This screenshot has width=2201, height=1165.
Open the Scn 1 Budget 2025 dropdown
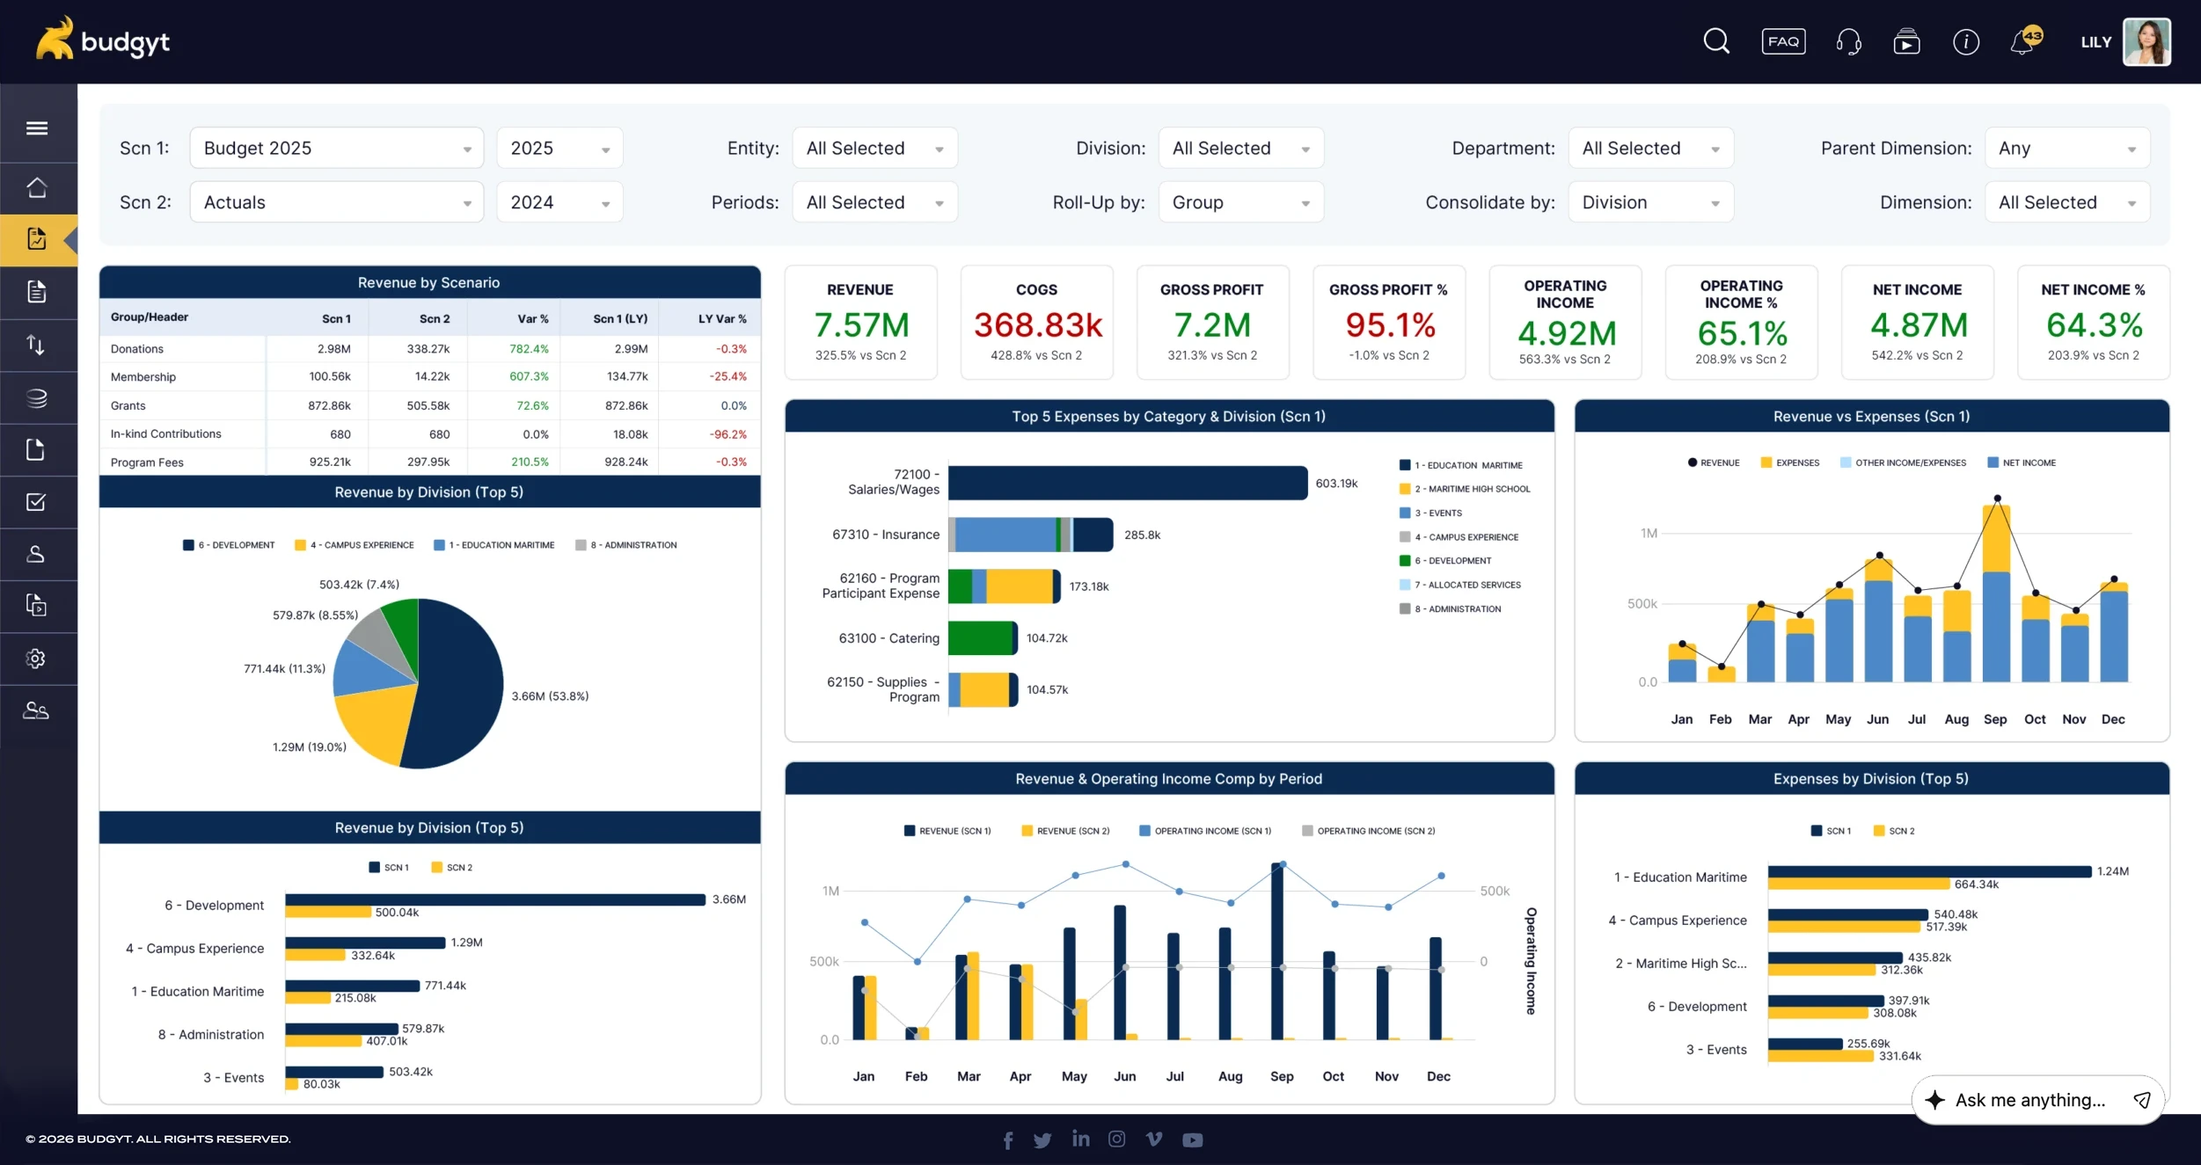(336, 149)
